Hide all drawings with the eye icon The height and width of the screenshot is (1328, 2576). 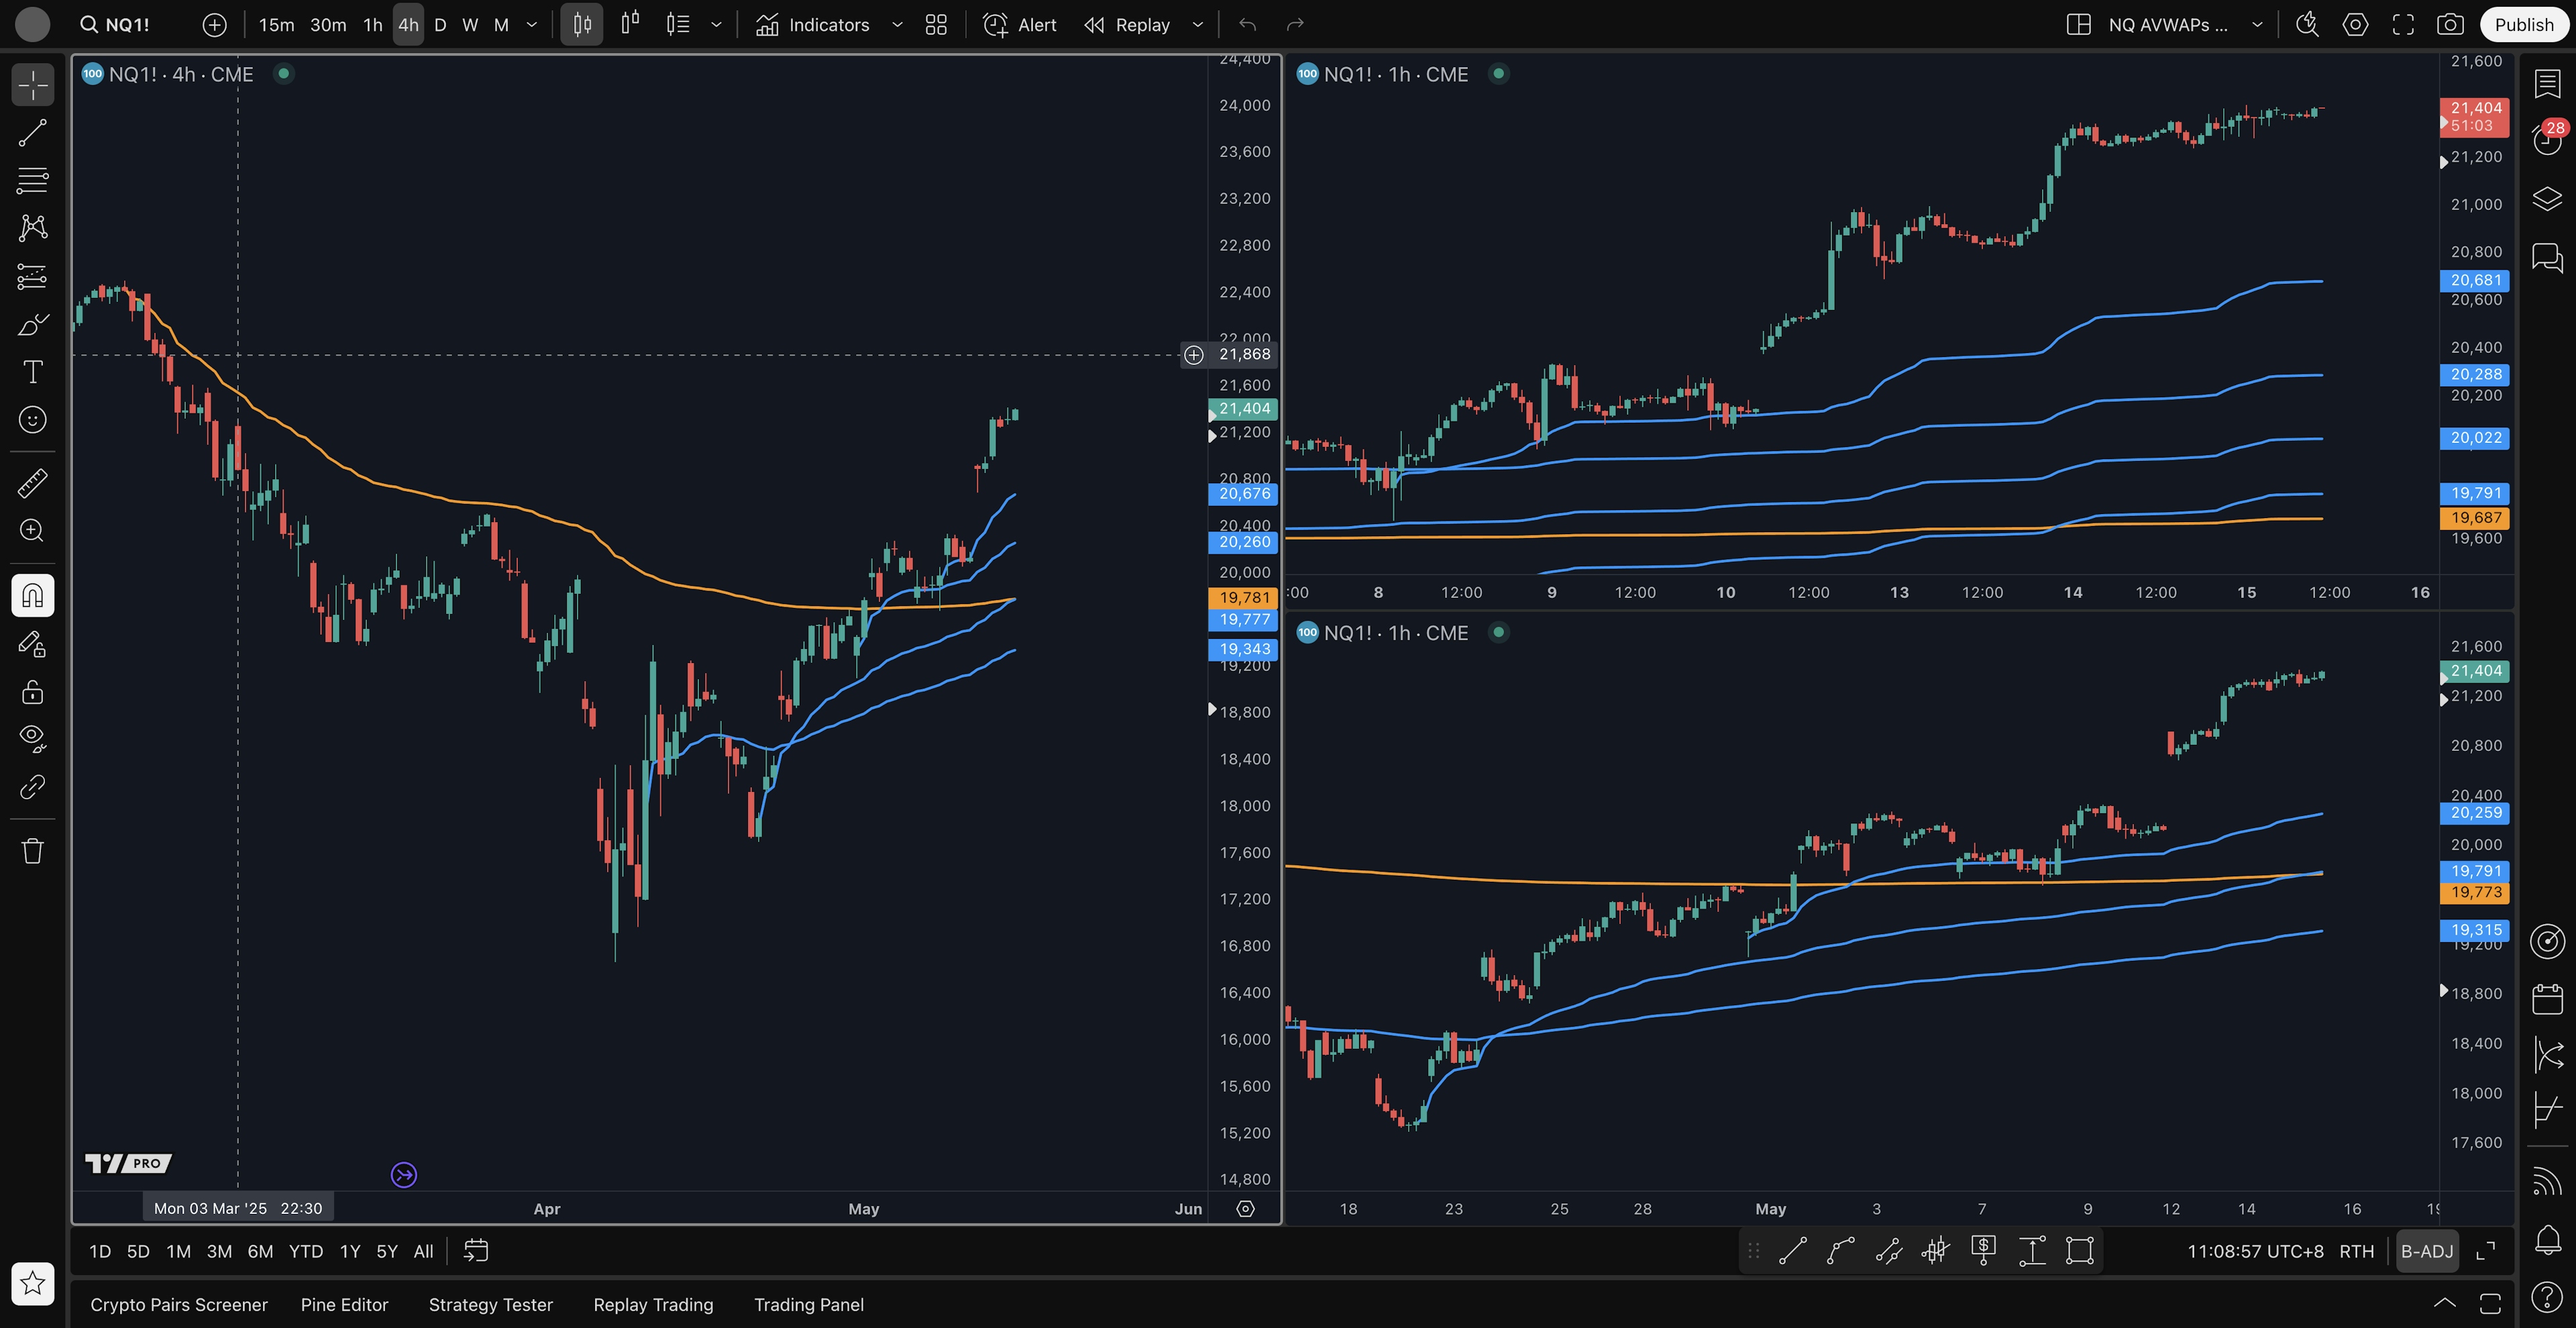32,738
